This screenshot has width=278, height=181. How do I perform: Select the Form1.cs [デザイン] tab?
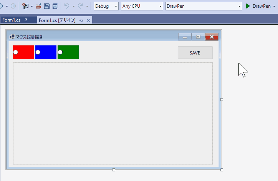tap(57, 20)
